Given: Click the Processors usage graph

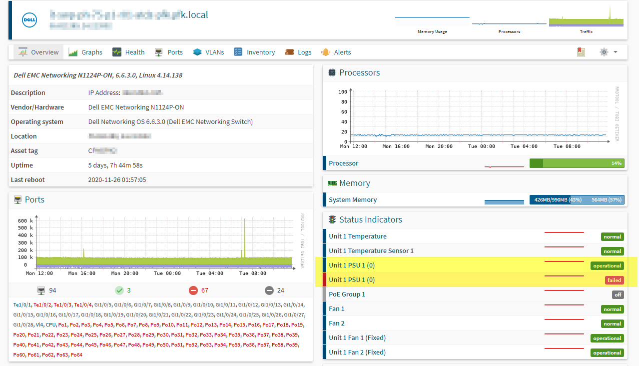Looking at the screenshot, I should pyautogui.click(x=475, y=118).
